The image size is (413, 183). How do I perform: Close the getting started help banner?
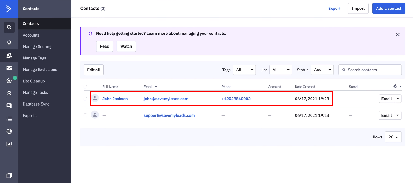(x=398, y=34)
